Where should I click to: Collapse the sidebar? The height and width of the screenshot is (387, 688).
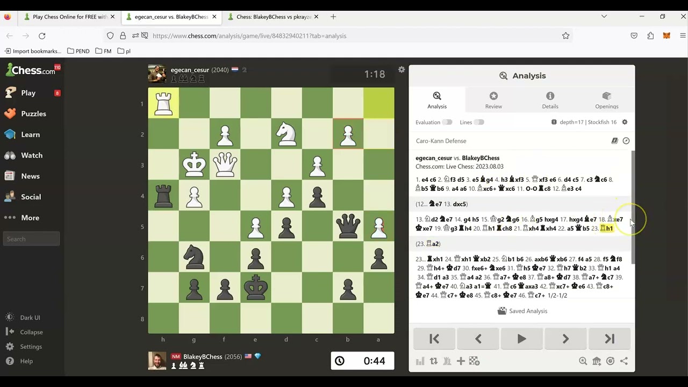[x=31, y=332]
